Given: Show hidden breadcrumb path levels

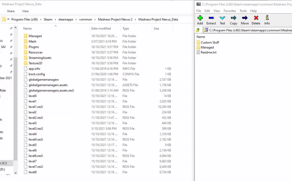Looking at the screenshot, I should click(8, 19).
